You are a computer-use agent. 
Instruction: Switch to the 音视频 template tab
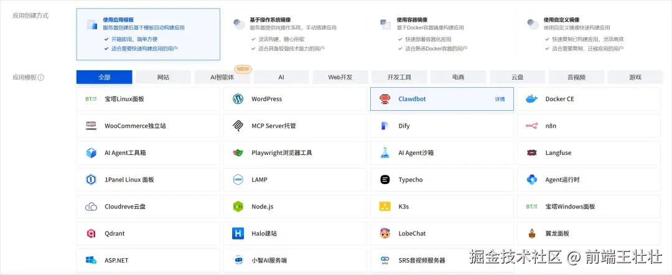pyautogui.click(x=576, y=77)
